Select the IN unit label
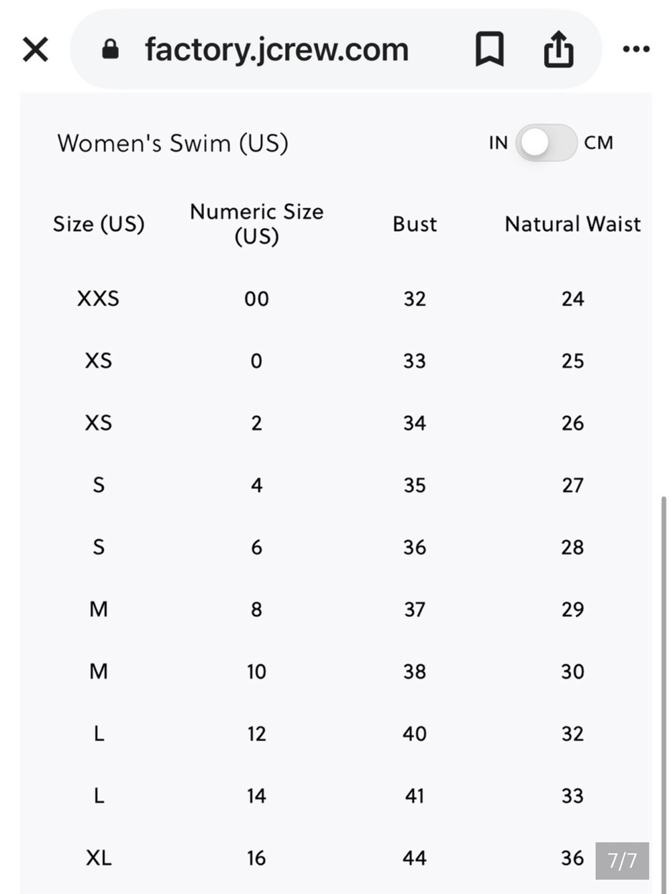Viewport: 671px width, 894px height. click(498, 143)
